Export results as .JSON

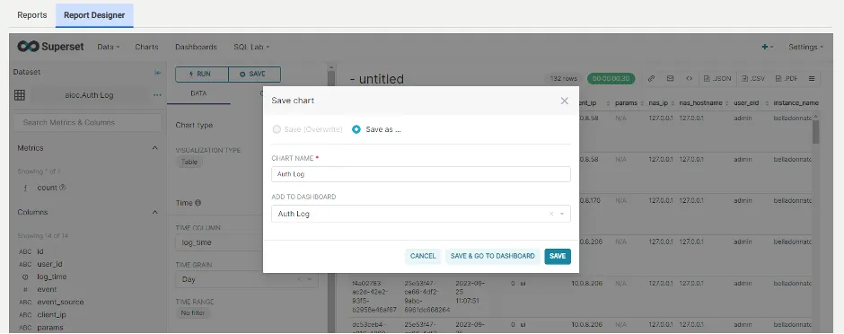click(x=717, y=78)
